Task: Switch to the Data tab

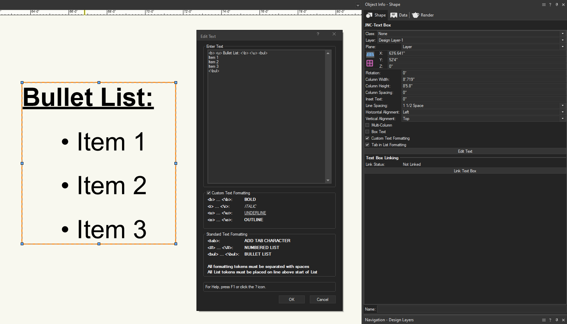Action: coord(399,15)
